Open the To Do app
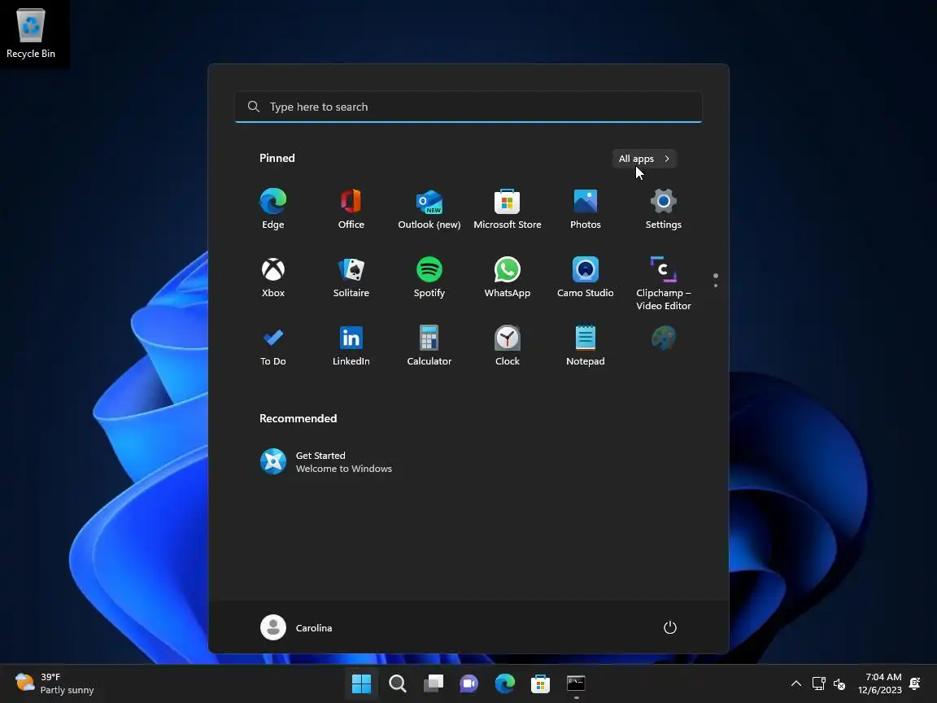The width and height of the screenshot is (937, 703). coord(273,345)
